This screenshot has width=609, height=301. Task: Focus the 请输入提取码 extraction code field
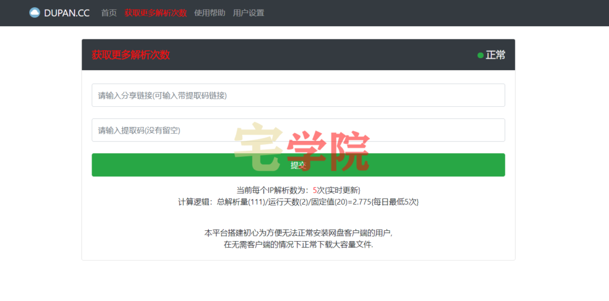298,130
